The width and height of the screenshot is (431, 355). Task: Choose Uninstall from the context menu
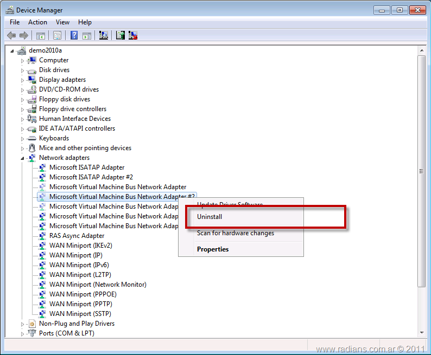pyautogui.click(x=210, y=217)
